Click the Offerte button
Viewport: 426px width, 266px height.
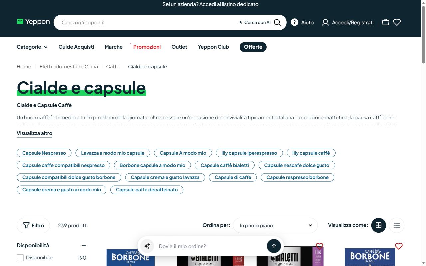coord(253,47)
